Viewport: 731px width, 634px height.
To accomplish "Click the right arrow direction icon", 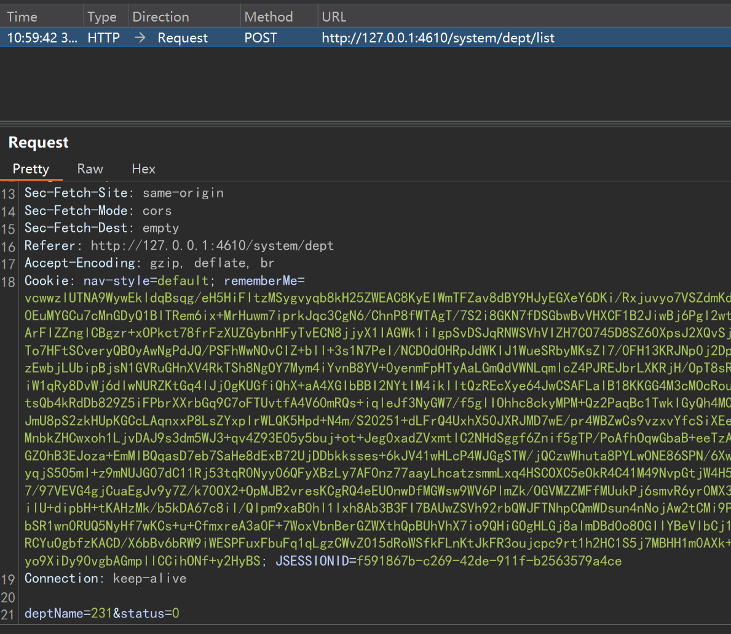I will pos(140,38).
